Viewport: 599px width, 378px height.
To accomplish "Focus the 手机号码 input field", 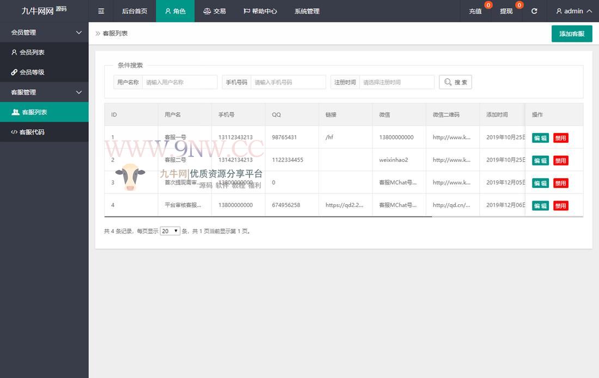I will pyautogui.click(x=288, y=82).
